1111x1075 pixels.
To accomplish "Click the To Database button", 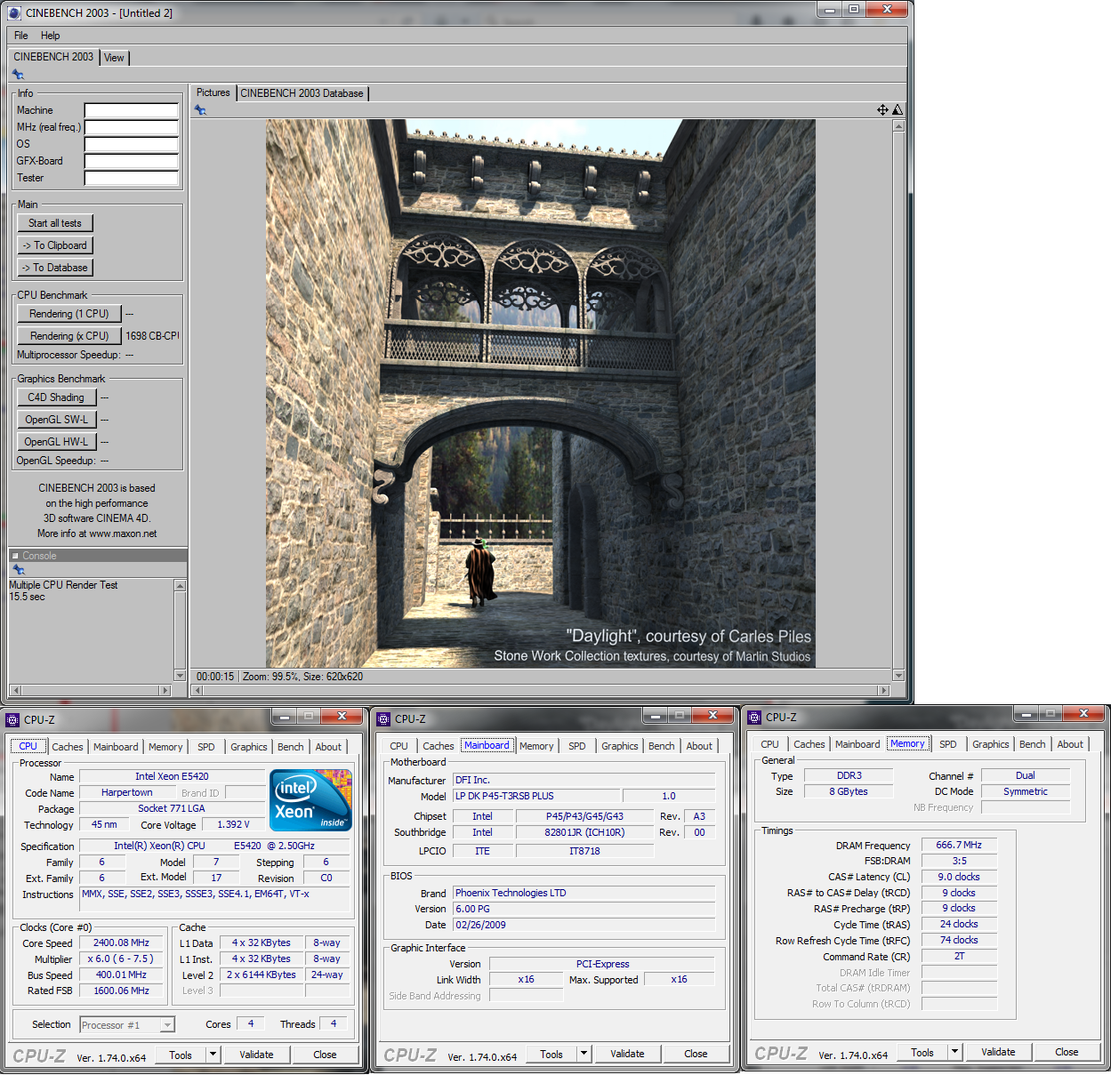I will 55,268.
